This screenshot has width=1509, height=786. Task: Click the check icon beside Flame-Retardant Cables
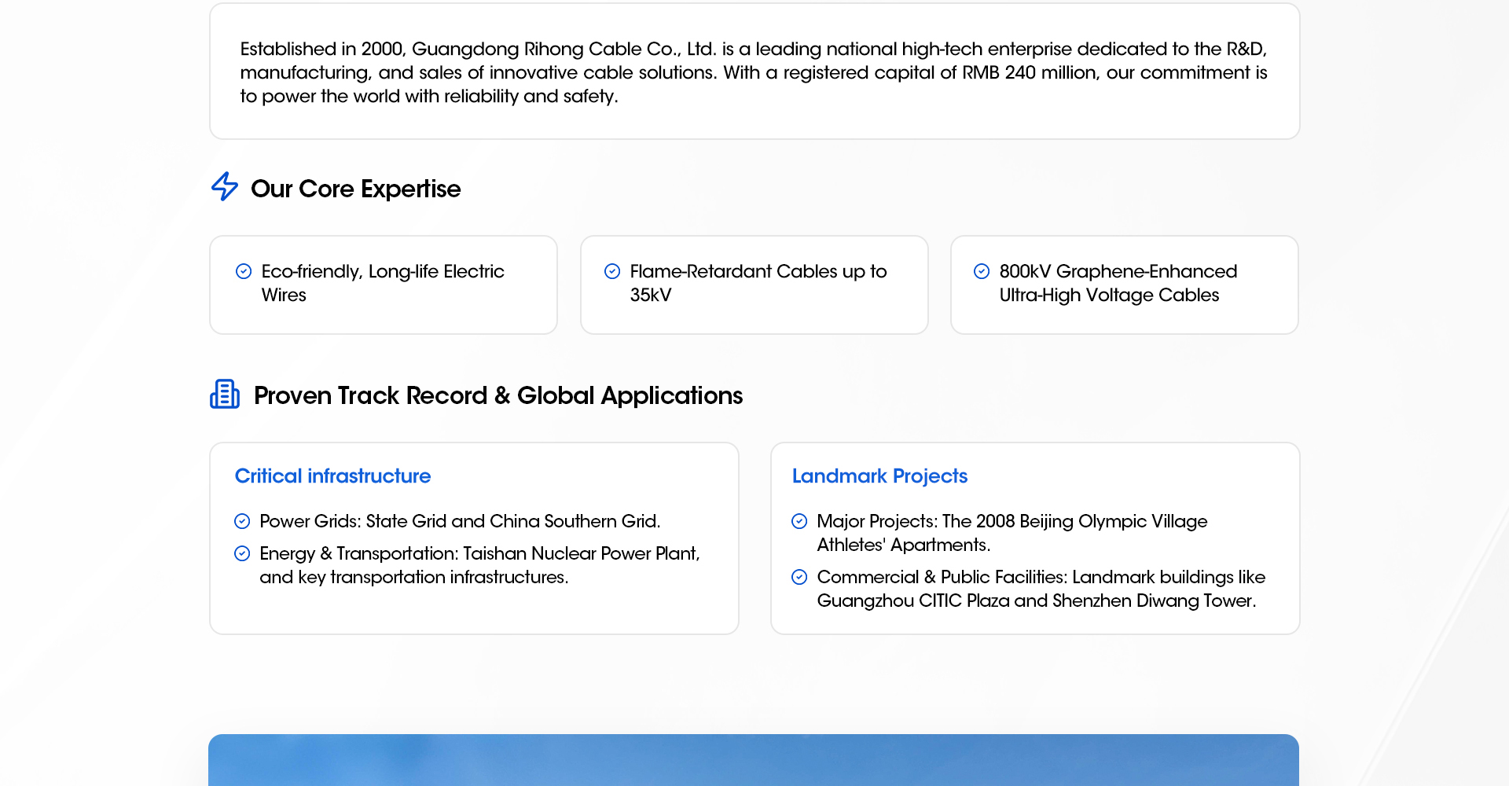point(612,271)
